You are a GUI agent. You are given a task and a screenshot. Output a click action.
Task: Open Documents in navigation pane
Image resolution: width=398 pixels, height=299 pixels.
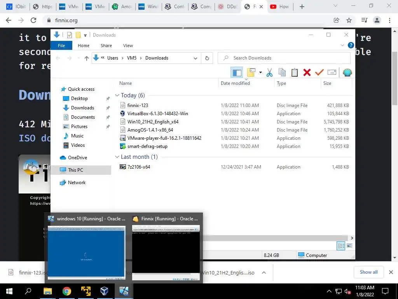point(83,117)
